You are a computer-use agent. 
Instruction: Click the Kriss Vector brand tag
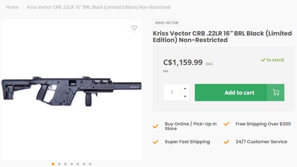coord(165,22)
